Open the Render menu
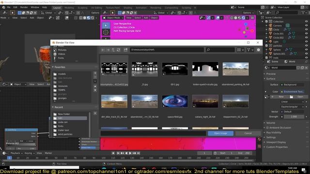Screen dimensions: 310x174 (24, 7)
